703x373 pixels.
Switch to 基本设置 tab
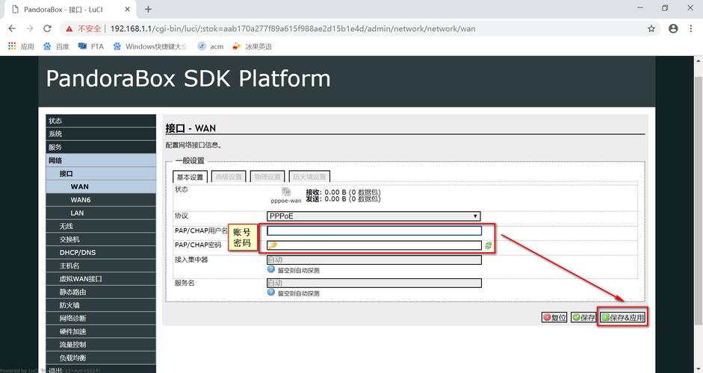[x=190, y=177]
